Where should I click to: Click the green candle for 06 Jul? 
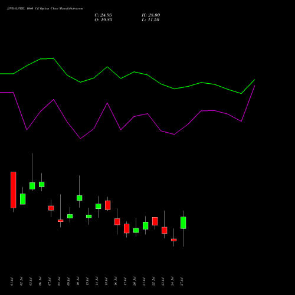click(42, 184)
